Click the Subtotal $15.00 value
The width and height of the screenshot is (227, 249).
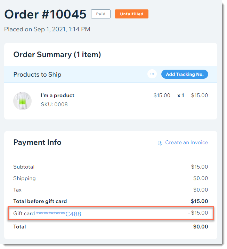200,167
